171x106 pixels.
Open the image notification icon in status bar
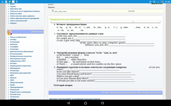2,2
